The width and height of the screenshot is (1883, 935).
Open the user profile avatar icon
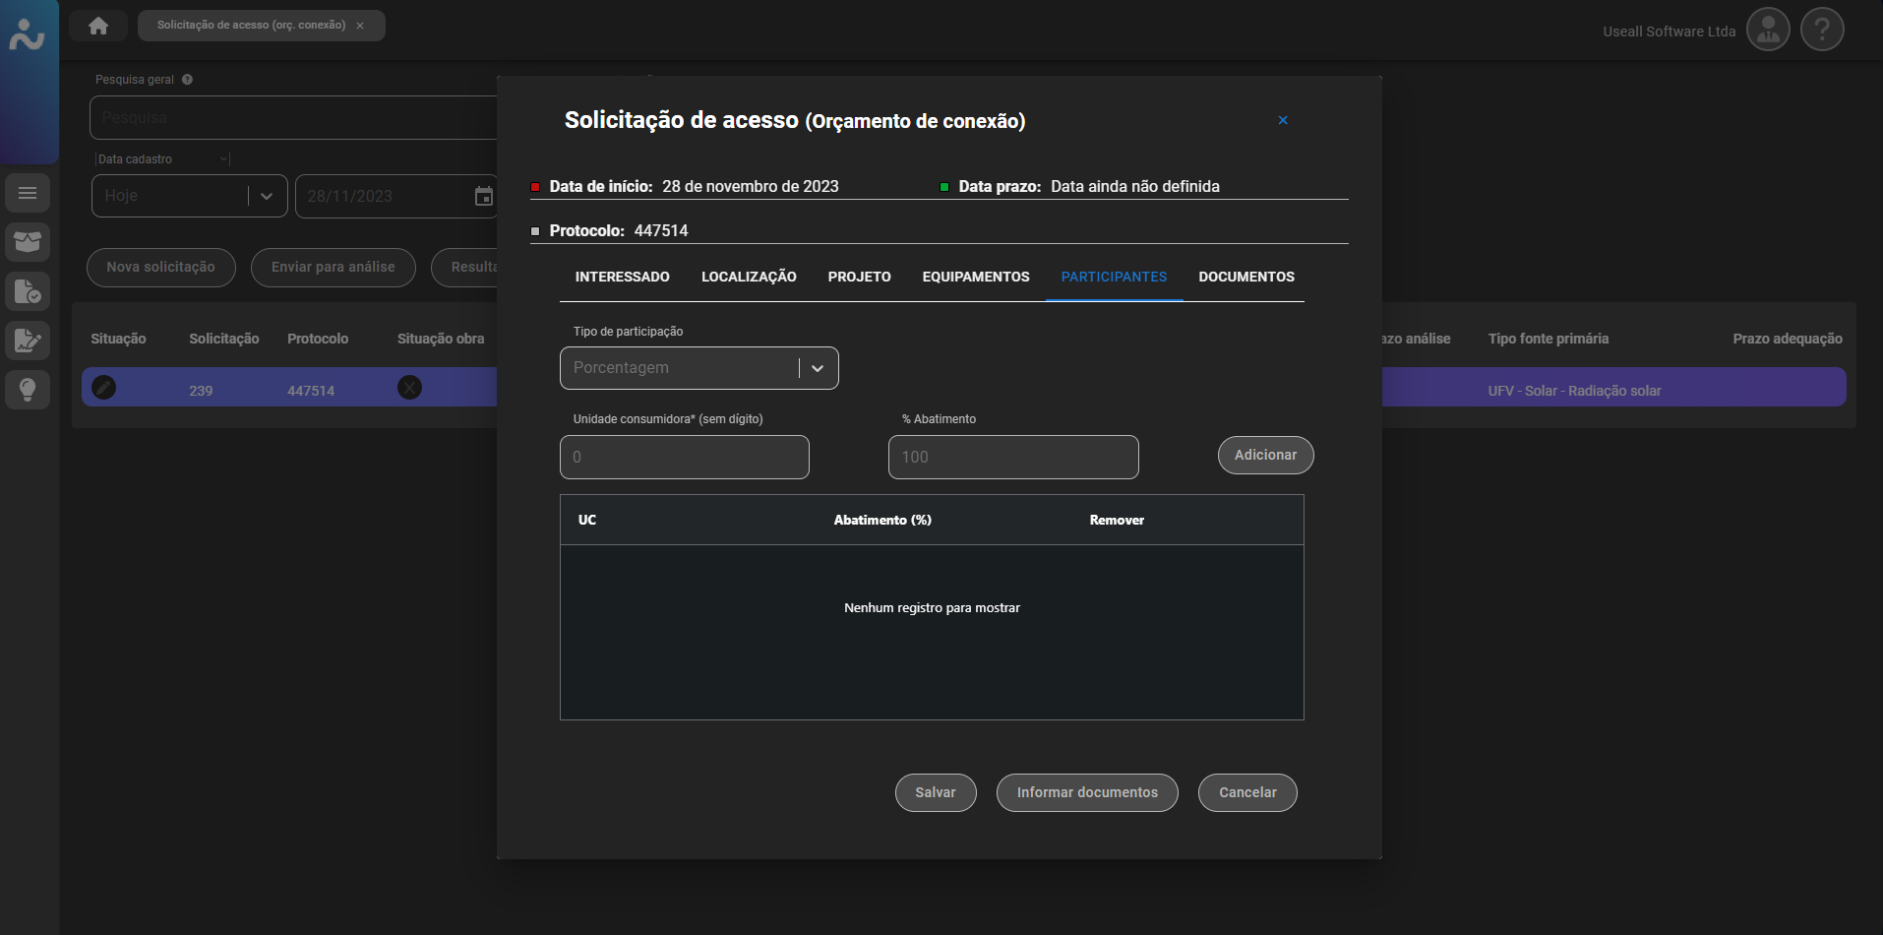tap(1768, 31)
